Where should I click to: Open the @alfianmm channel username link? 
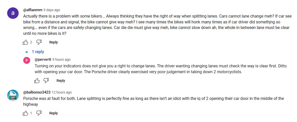33,10
